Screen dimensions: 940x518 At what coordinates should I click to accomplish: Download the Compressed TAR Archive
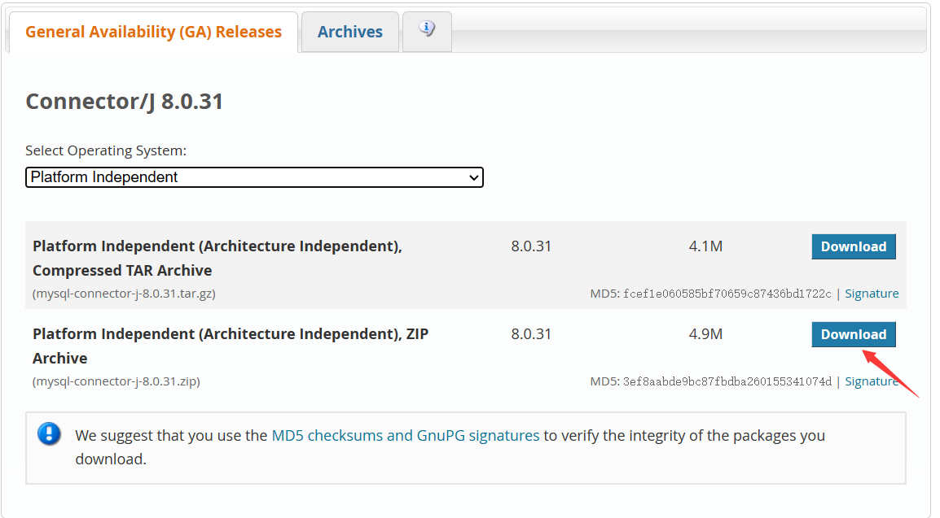pyautogui.click(x=854, y=246)
